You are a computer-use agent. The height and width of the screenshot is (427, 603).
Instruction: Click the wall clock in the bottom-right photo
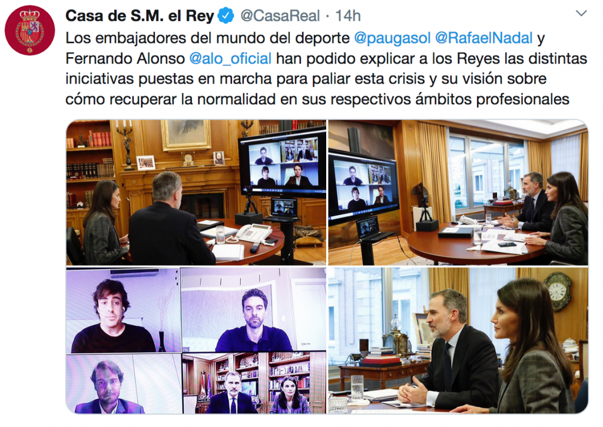[558, 291]
